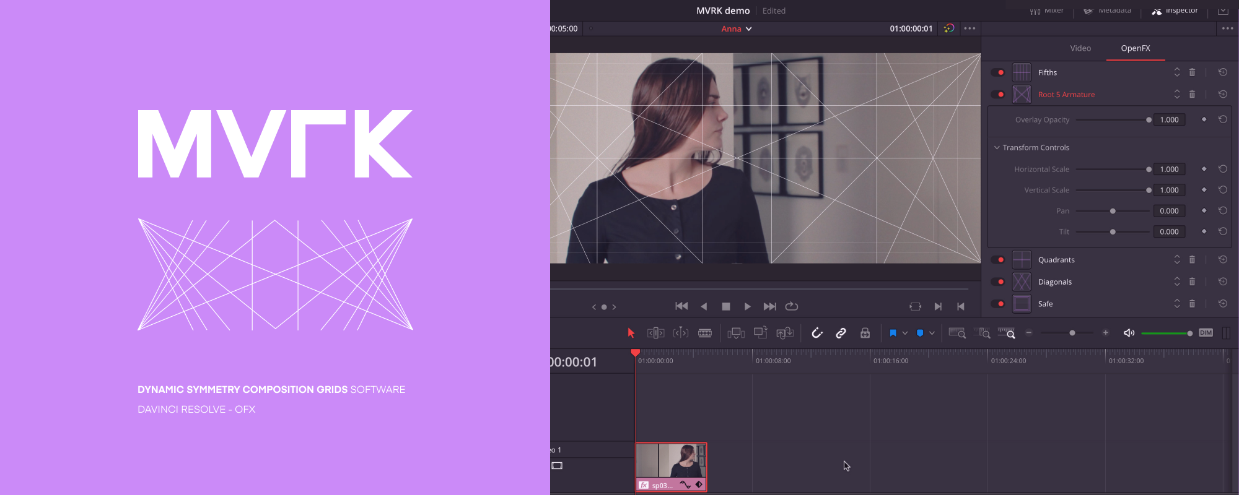Screen dimensions: 1239x495
Task: Click the Tilt value field
Action: coord(1169,231)
